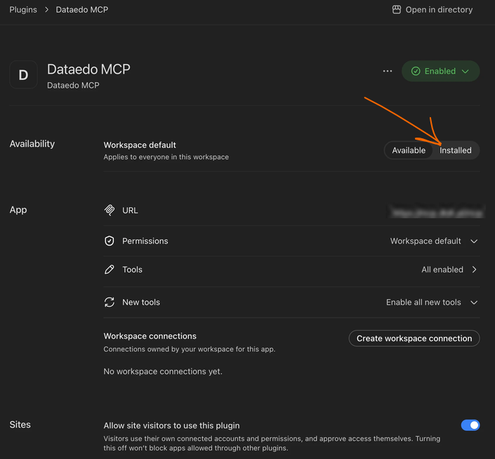Click Dataedo MCP breadcrumb item
The height and width of the screenshot is (459, 495).
82,10
